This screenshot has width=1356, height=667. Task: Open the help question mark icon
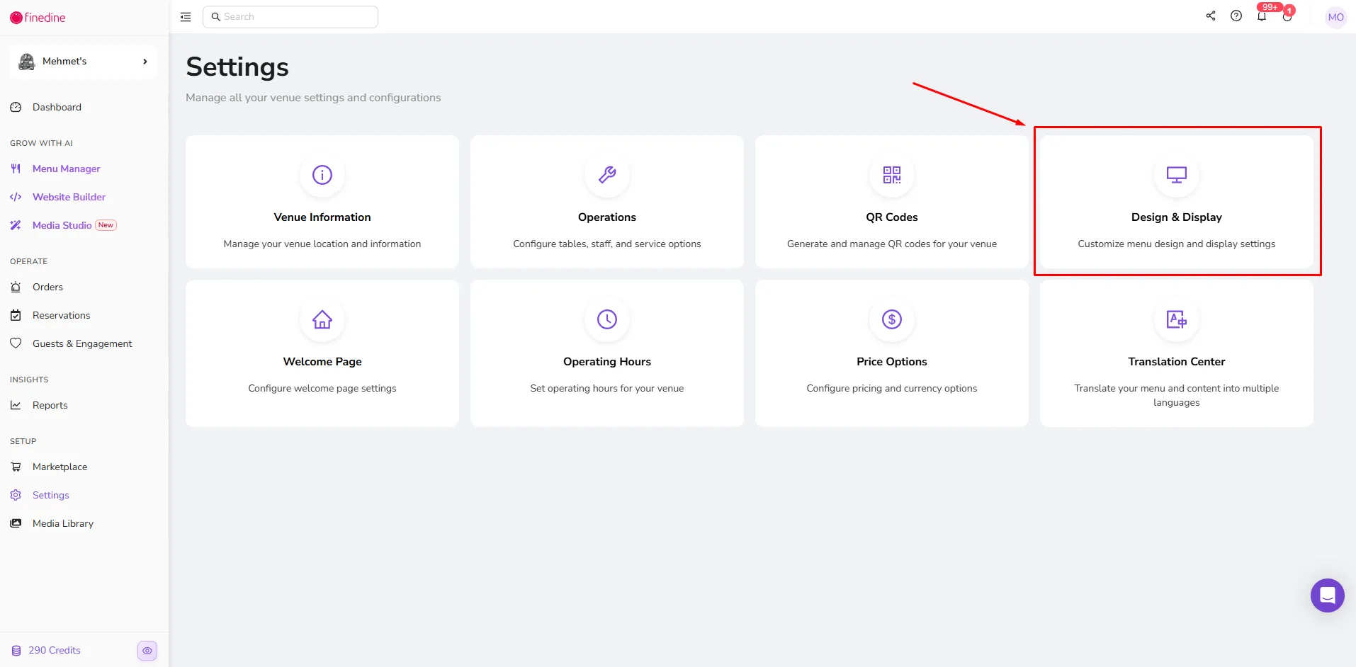point(1236,16)
